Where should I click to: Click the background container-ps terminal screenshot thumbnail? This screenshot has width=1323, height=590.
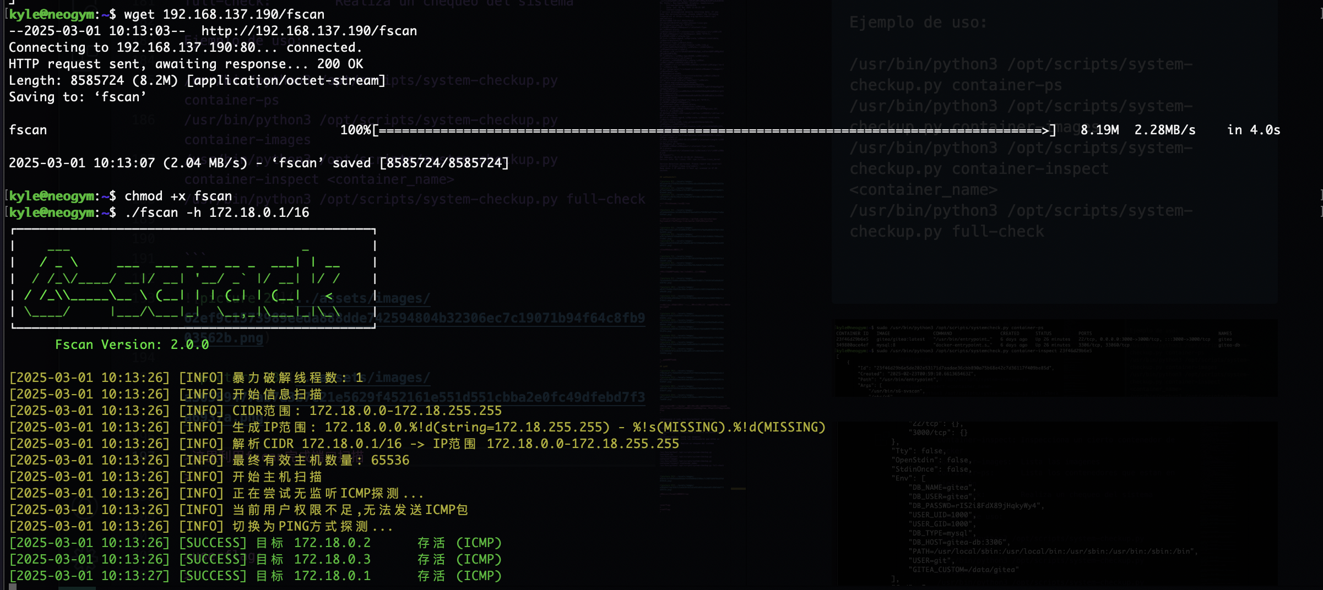click(1054, 358)
